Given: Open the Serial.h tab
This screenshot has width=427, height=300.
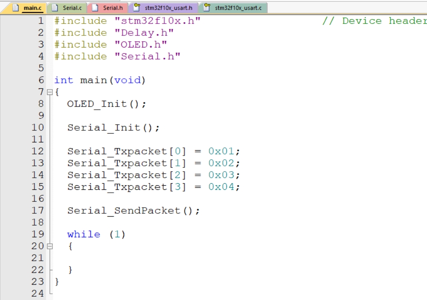Looking at the screenshot, I should (x=107, y=7).
